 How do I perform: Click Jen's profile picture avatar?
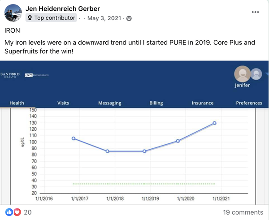click(13, 13)
